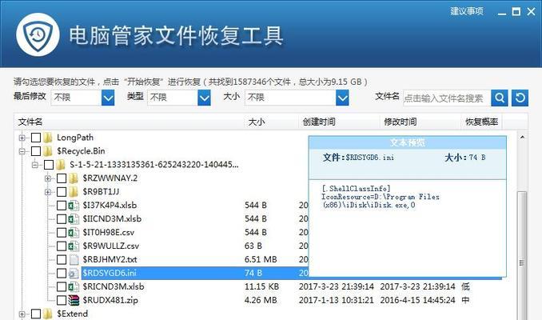The height and width of the screenshot is (320, 542).
Task: Open the 大小 filter dropdown arrow
Action: pyautogui.click(x=342, y=98)
